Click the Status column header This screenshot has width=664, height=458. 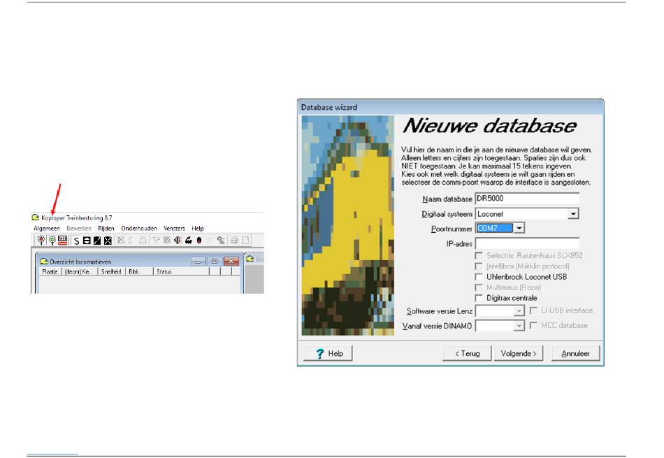(x=181, y=271)
